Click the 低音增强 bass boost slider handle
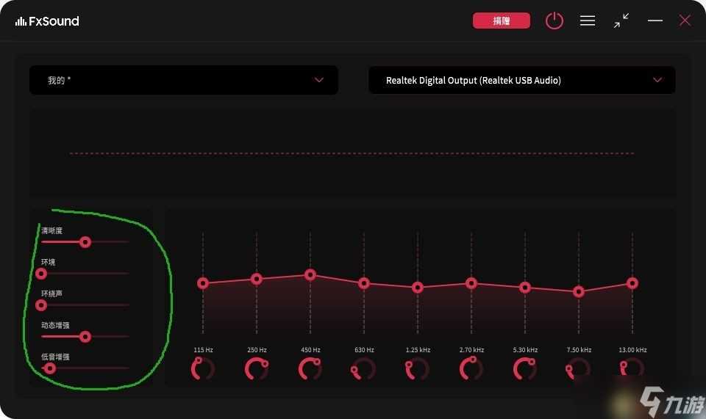Image resolution: width=706 pixels, height=419 pixels. tap(50, 368)
